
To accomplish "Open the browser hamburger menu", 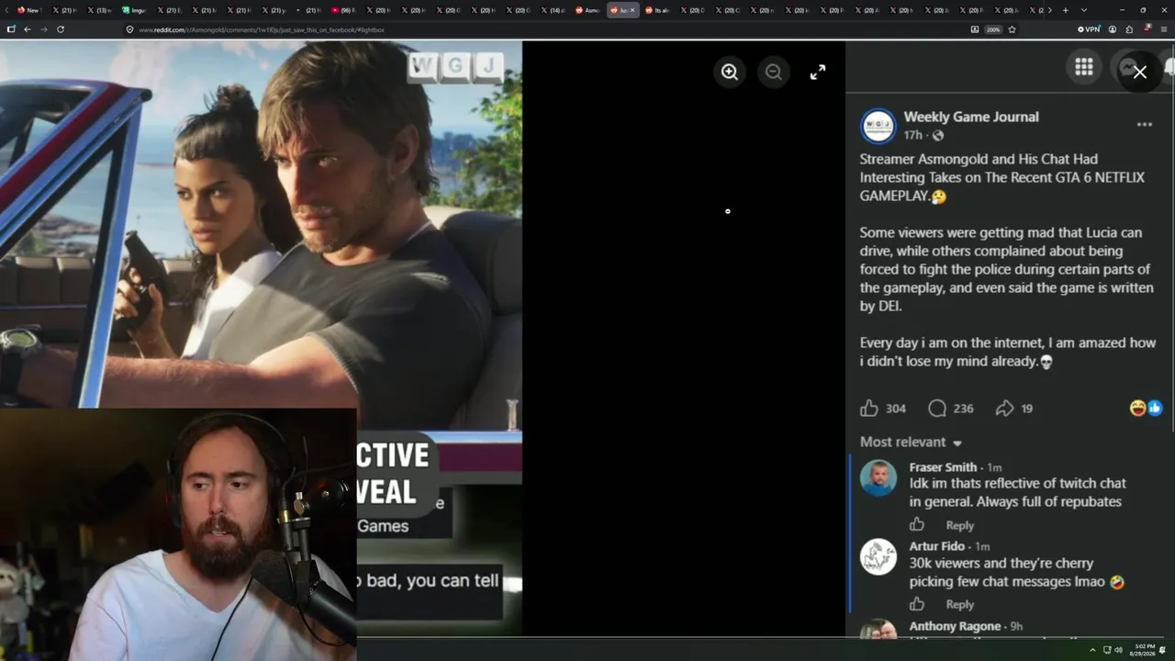I will click(1164, 29).
